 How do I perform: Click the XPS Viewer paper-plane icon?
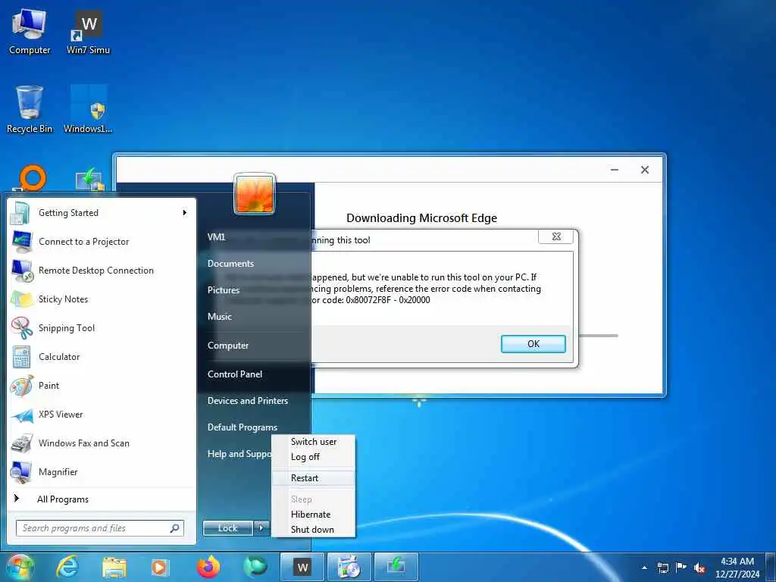22,415
